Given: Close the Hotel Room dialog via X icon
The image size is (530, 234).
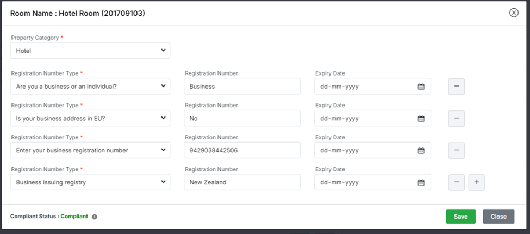Looking at the screenshot, I should [x=513, y=13].
